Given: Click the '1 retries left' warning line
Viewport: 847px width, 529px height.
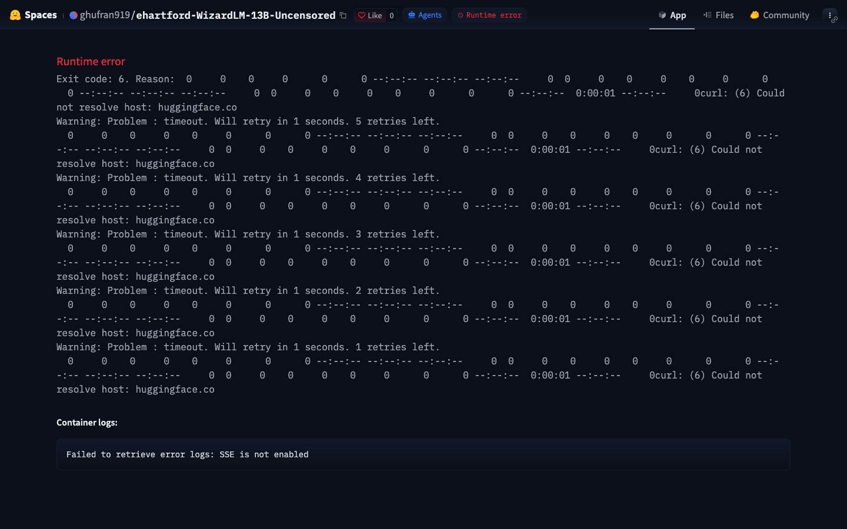Looking at the screenshot, I should [248, 347].
